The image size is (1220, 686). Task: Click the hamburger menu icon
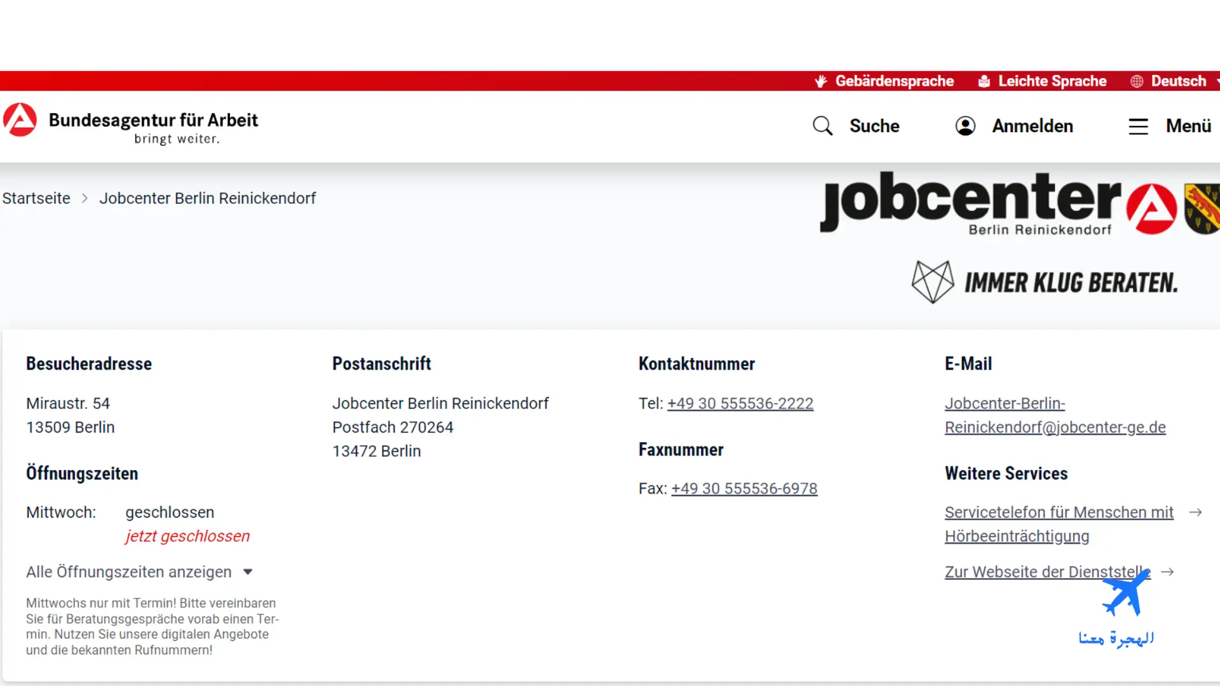pos(1138,126)
